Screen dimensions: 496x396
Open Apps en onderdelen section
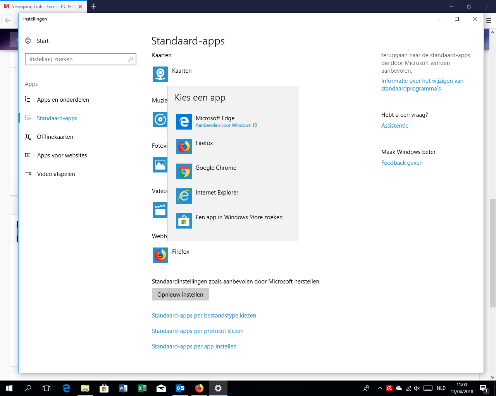pyautogui.click(x=63, y=100)
